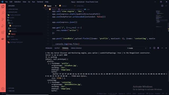
Task: Switch to the Problems panel tab
Action: point(49,48)
